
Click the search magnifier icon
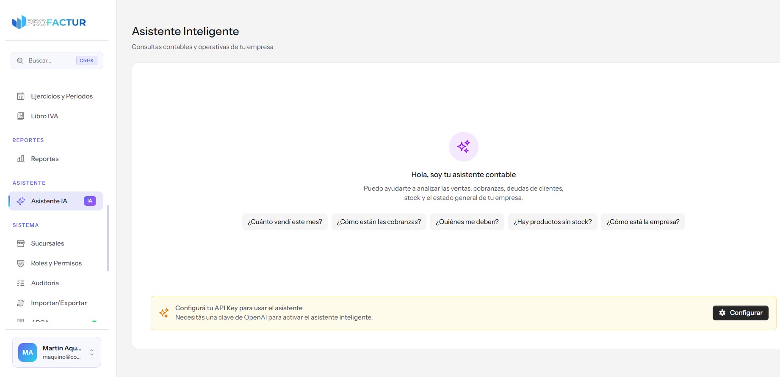pyautogui.click(x=20, y=61)
